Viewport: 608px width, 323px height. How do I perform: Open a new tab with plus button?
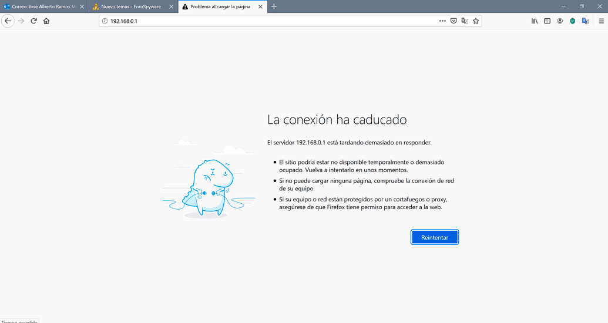[x=274, y=6]
